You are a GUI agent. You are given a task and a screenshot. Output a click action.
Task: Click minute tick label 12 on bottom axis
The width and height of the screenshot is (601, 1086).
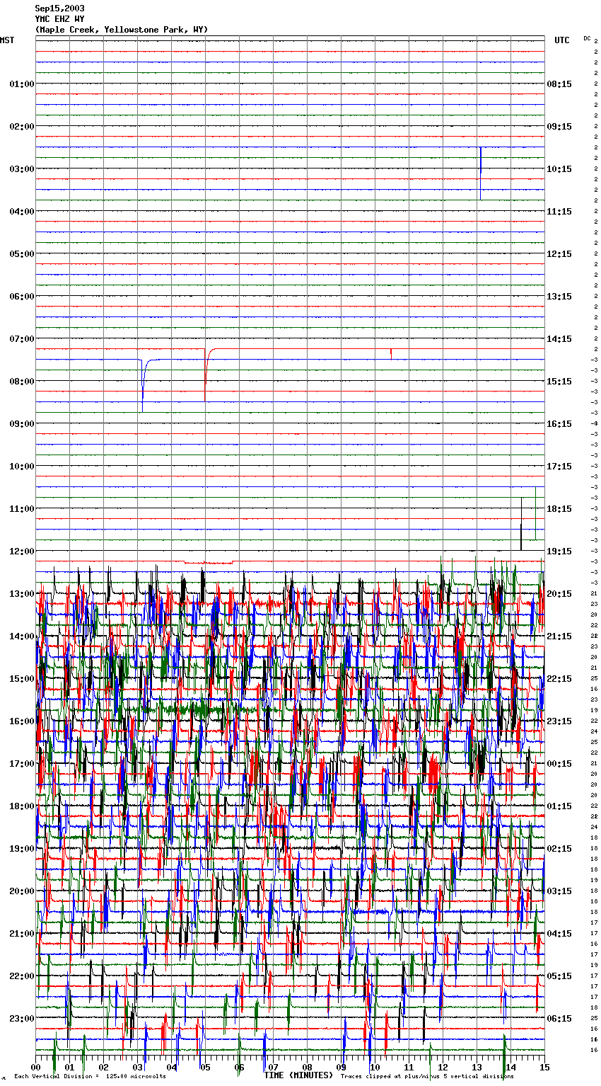coord(443,1068)
